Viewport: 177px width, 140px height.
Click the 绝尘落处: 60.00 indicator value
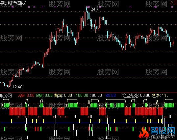click(136, 96)
